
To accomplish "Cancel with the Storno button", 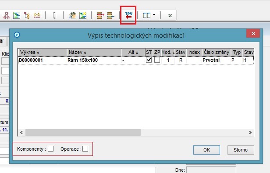I will point(241,150).
